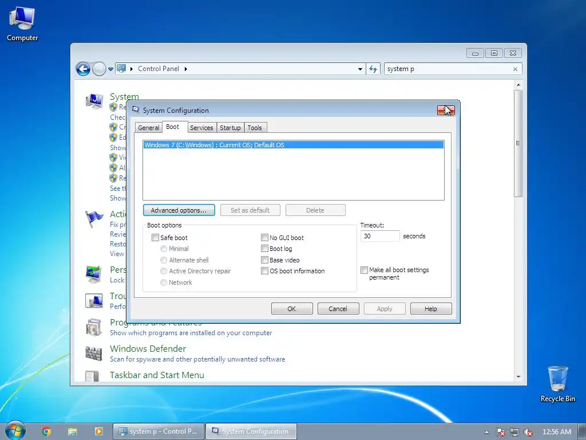586x440 pixels.
Task: Check Make all boot settings permanent
Action: tap(364, 270)
